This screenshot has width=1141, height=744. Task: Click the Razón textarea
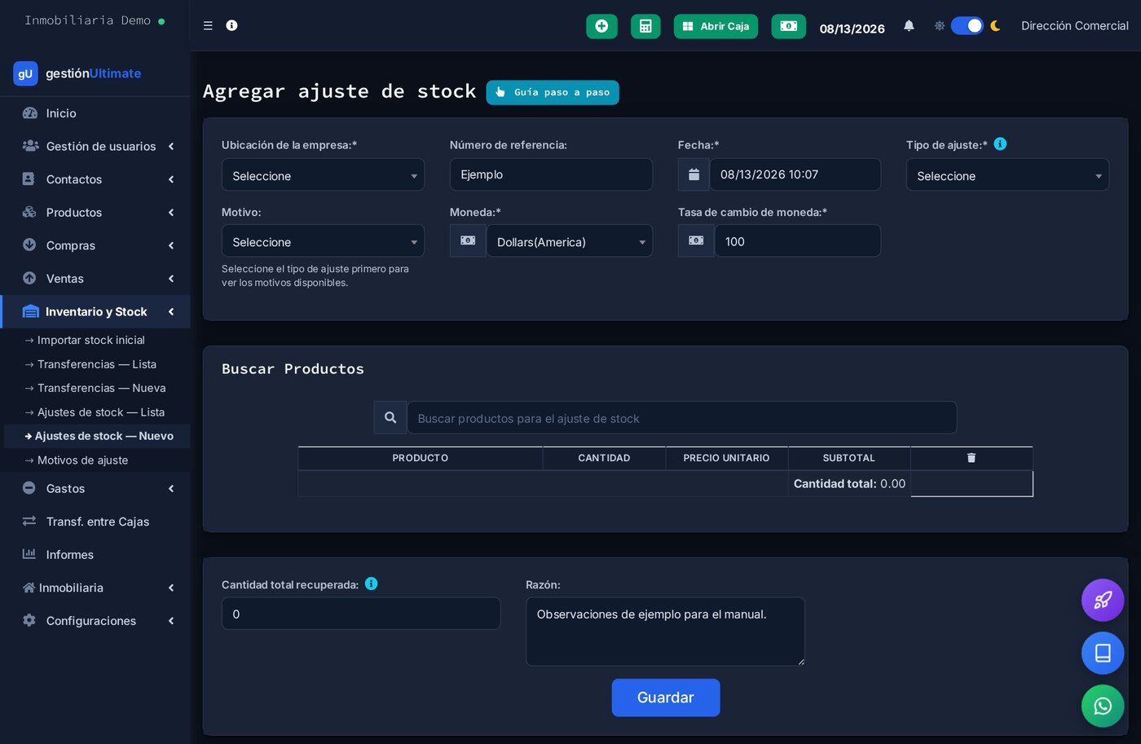[665, 632]
